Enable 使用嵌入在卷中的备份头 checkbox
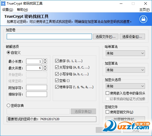The width and height of the screenshot is (152, 136). point(107,93)
